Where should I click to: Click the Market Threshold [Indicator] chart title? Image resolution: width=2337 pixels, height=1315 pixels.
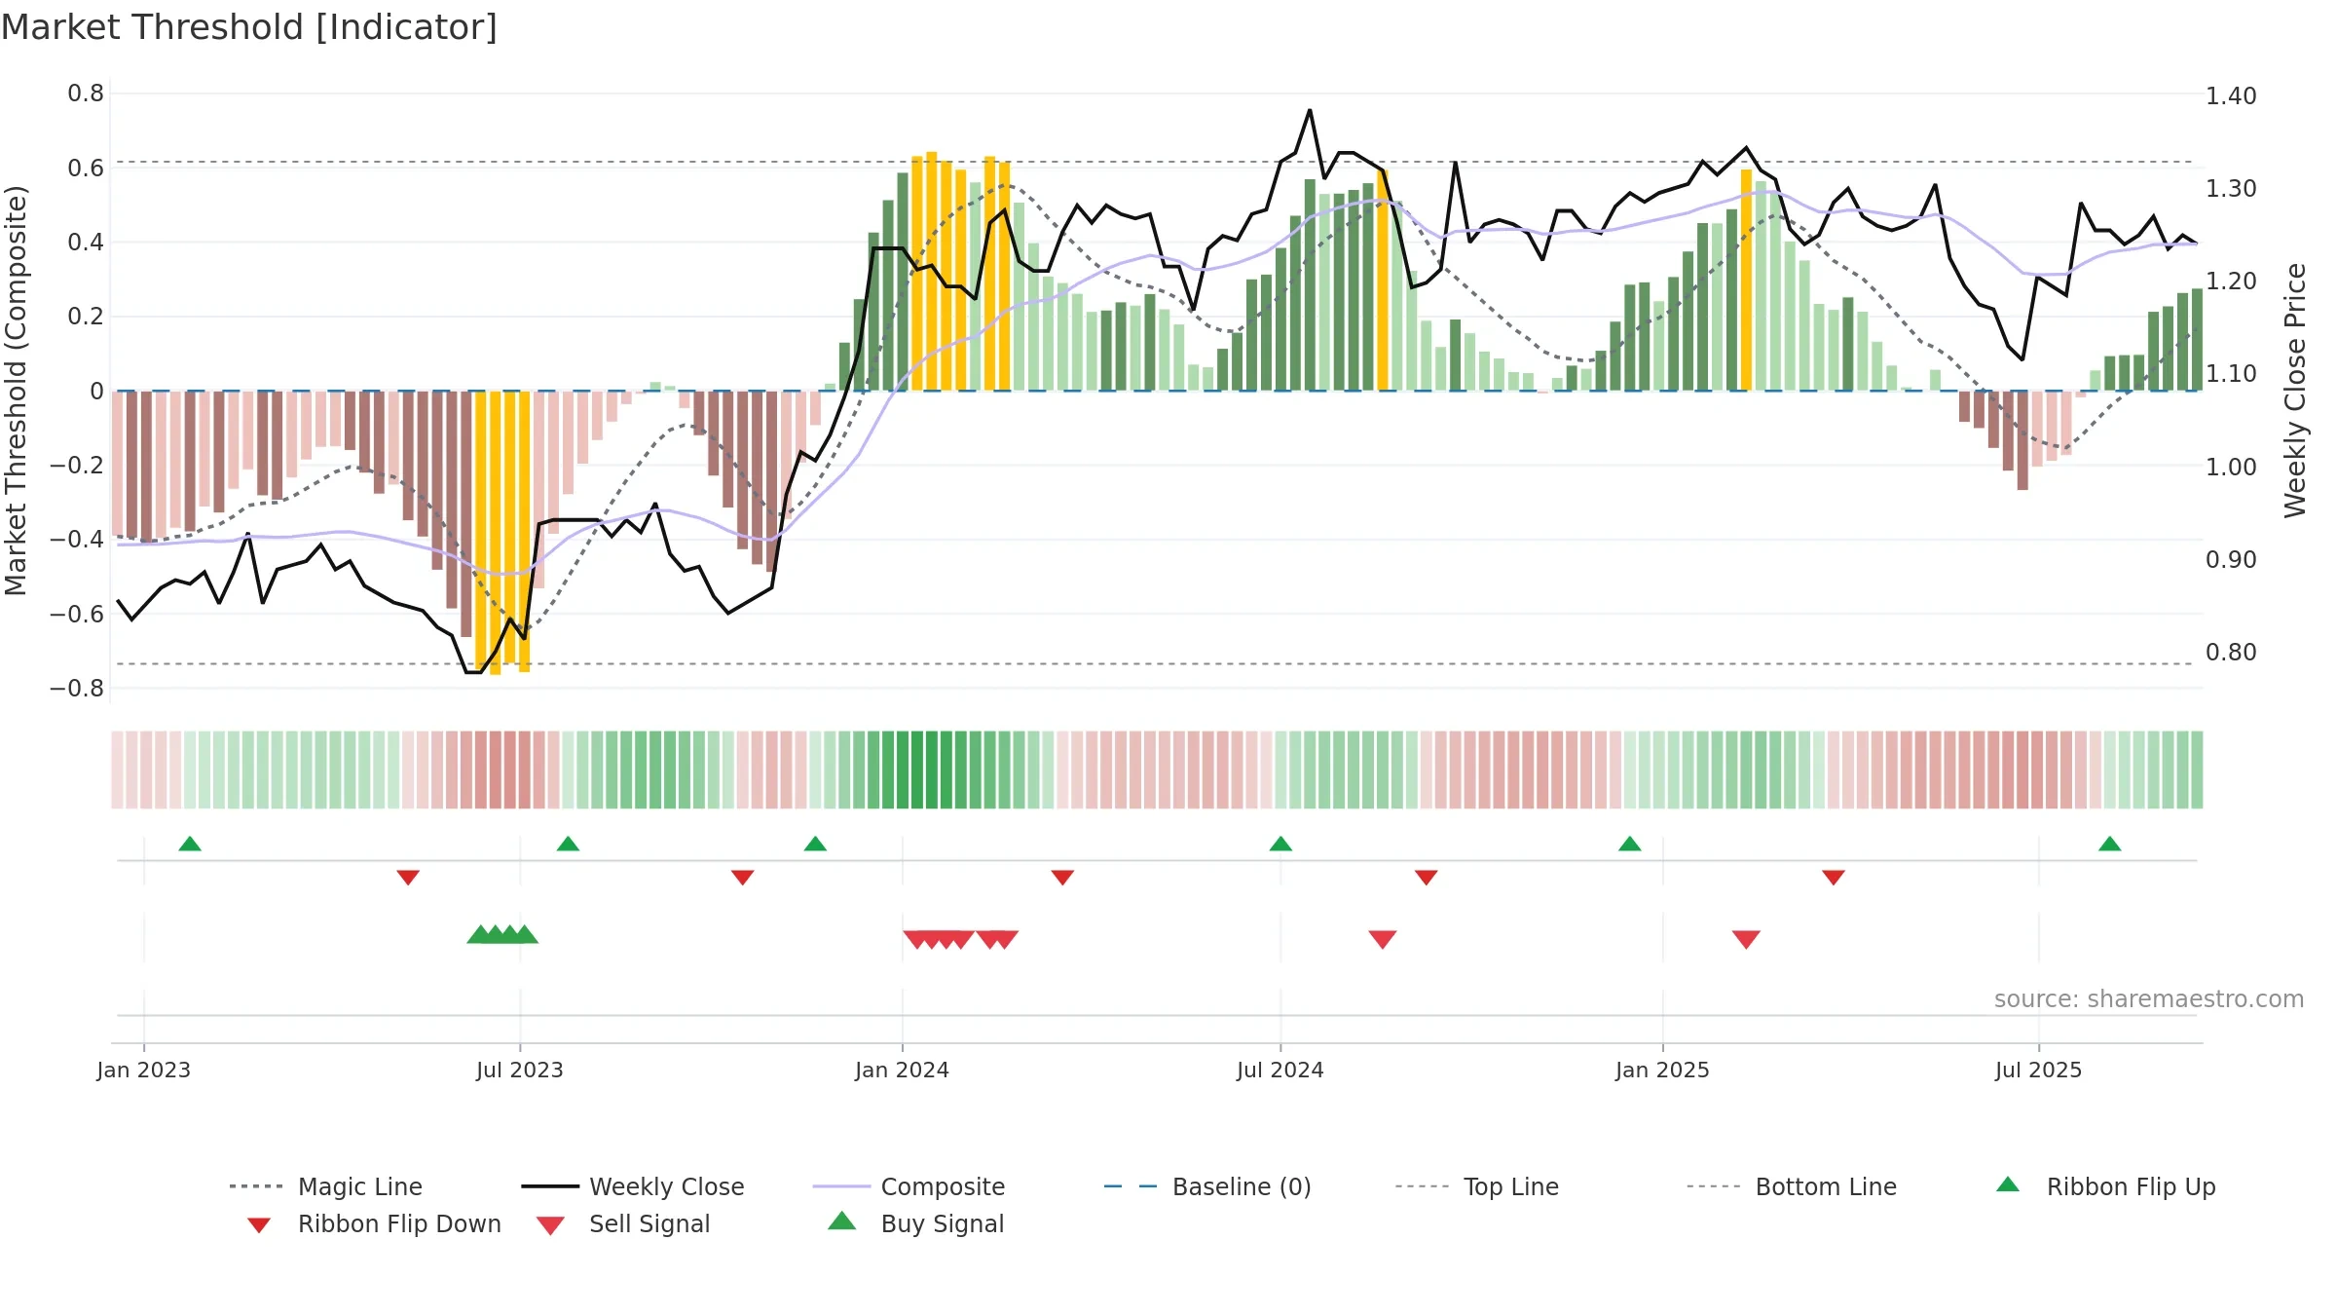[249, 27]
